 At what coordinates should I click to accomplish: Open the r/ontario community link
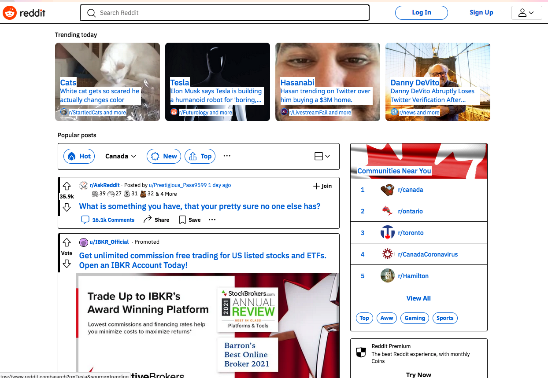[x=411, y=211]
